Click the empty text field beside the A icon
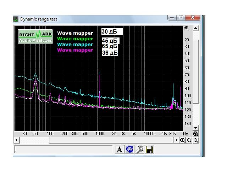Image resolution: width=227 pixels, height=181 pixels. pos(63,149)
